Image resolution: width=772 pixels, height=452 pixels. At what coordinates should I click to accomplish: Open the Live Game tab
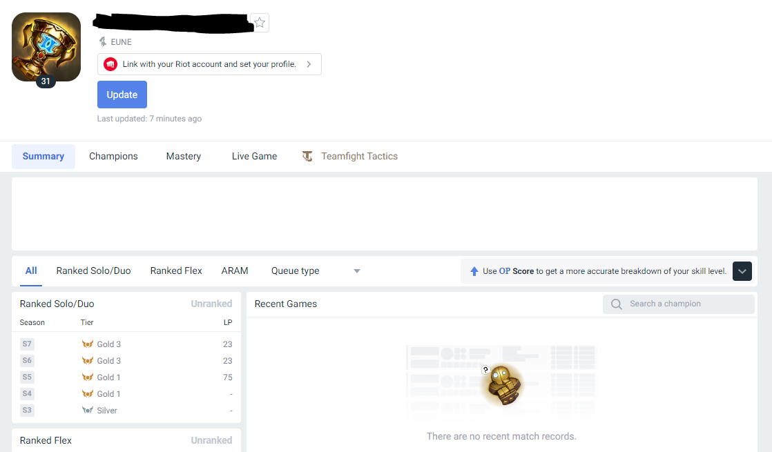(x=255, y=157)
